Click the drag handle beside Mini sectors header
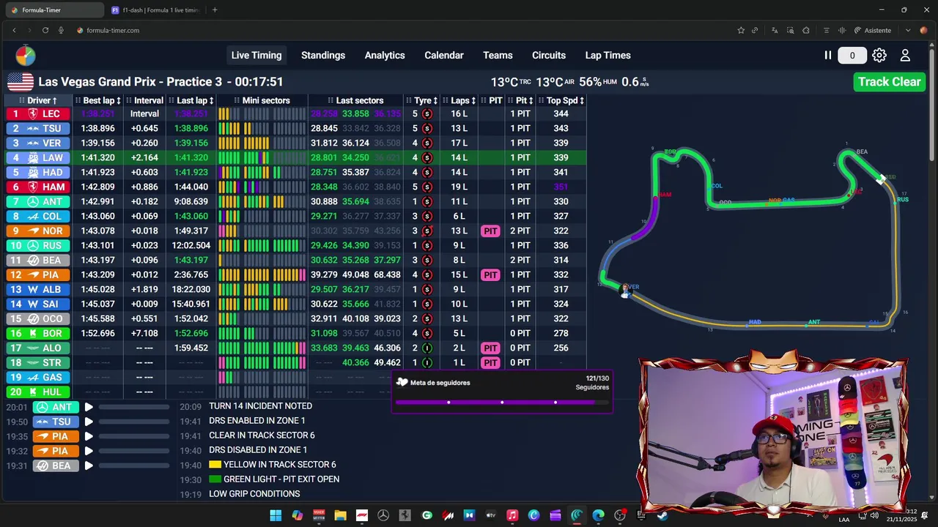This screenshot has width=938, height=527. click(x=237, y=100)
